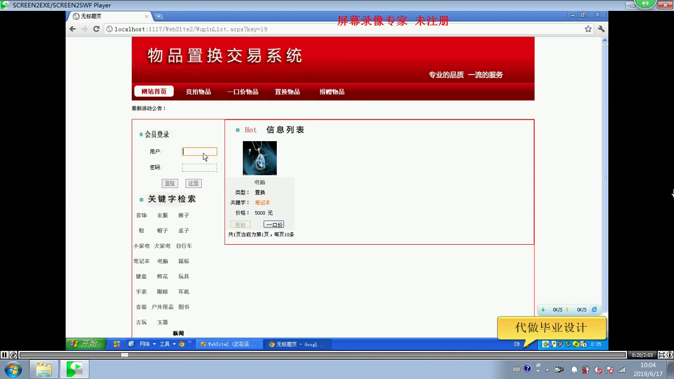Image resolution: width=674 pixels, height=379 pixels.
Task: Click the 竞拍 button under the item
Action: pyautogui.click(x=240, y=225)
